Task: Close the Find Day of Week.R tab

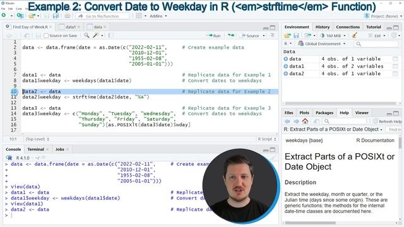Action: point(50,26)
